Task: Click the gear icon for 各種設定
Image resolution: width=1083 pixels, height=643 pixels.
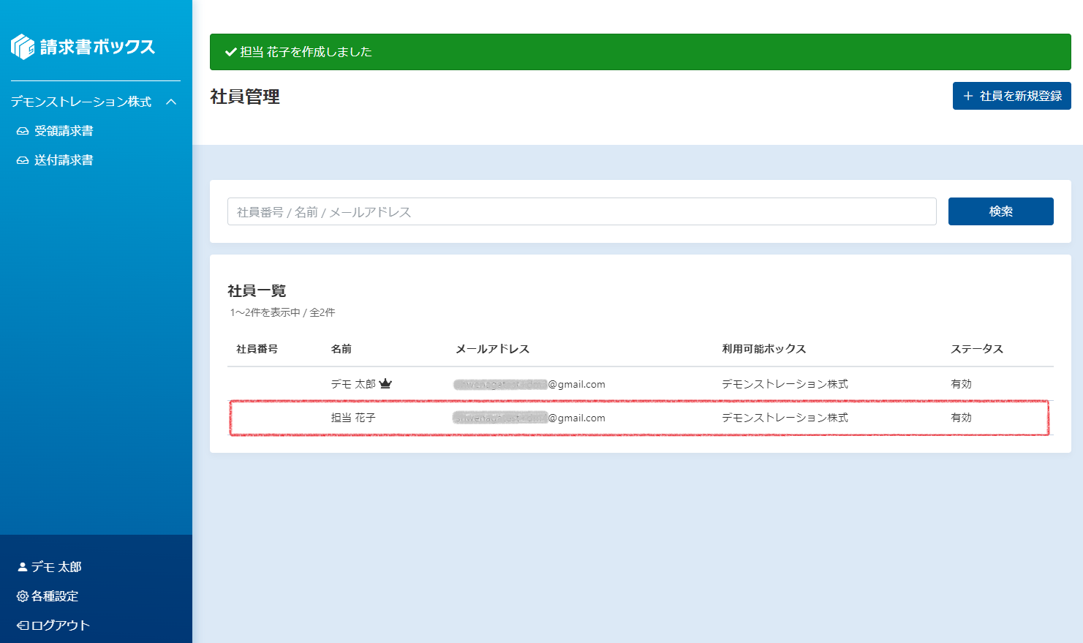Action: (x=23, y=596)
